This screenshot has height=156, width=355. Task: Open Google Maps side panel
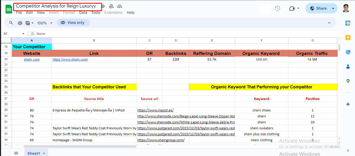(348, 81)
